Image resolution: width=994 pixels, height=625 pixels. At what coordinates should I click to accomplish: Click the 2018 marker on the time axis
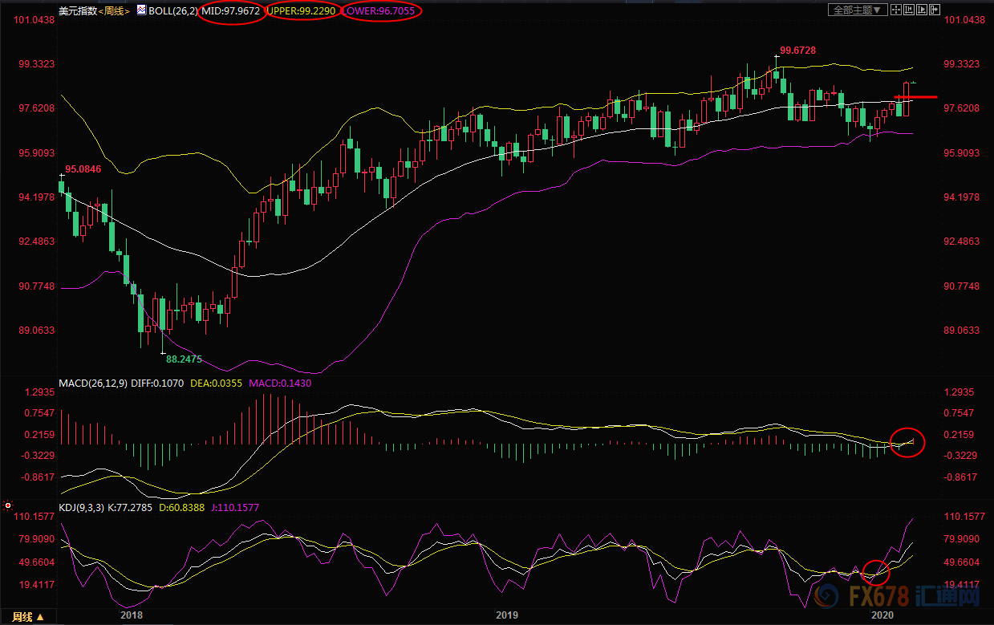pyautogui.click(x=131, y=615)
